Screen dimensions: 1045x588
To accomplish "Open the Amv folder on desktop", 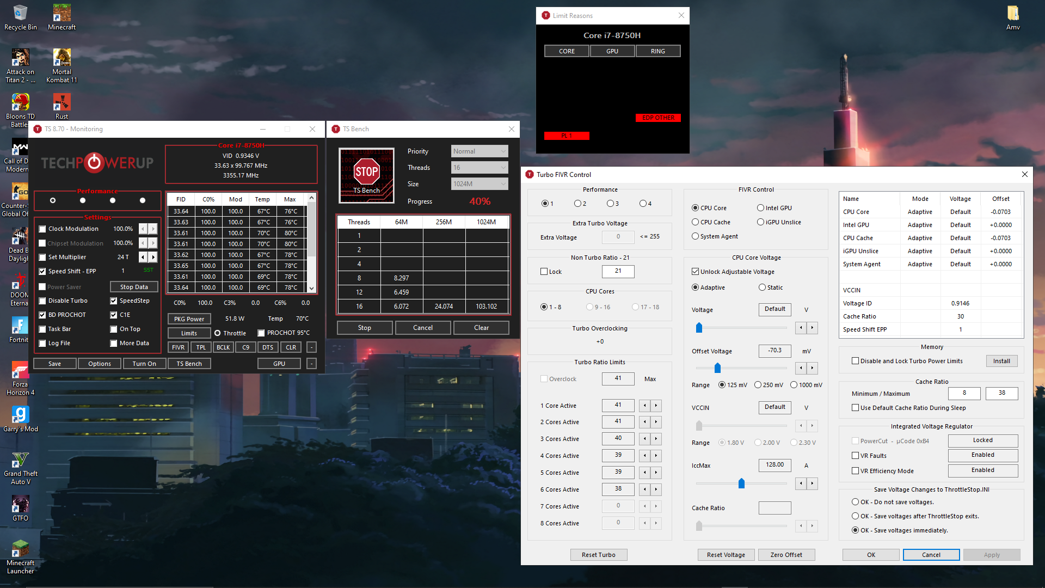I will 1013,17.
